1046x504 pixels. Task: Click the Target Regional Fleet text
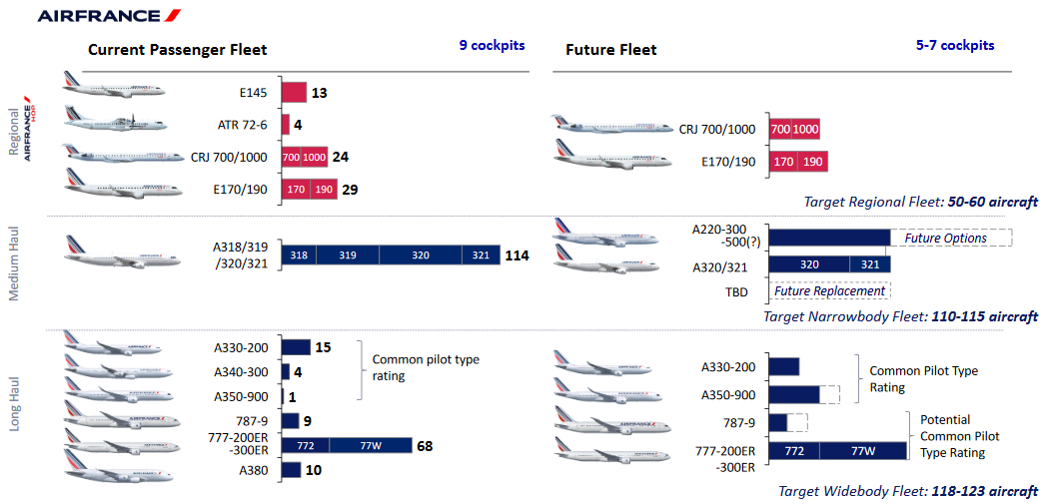point(920,202)
